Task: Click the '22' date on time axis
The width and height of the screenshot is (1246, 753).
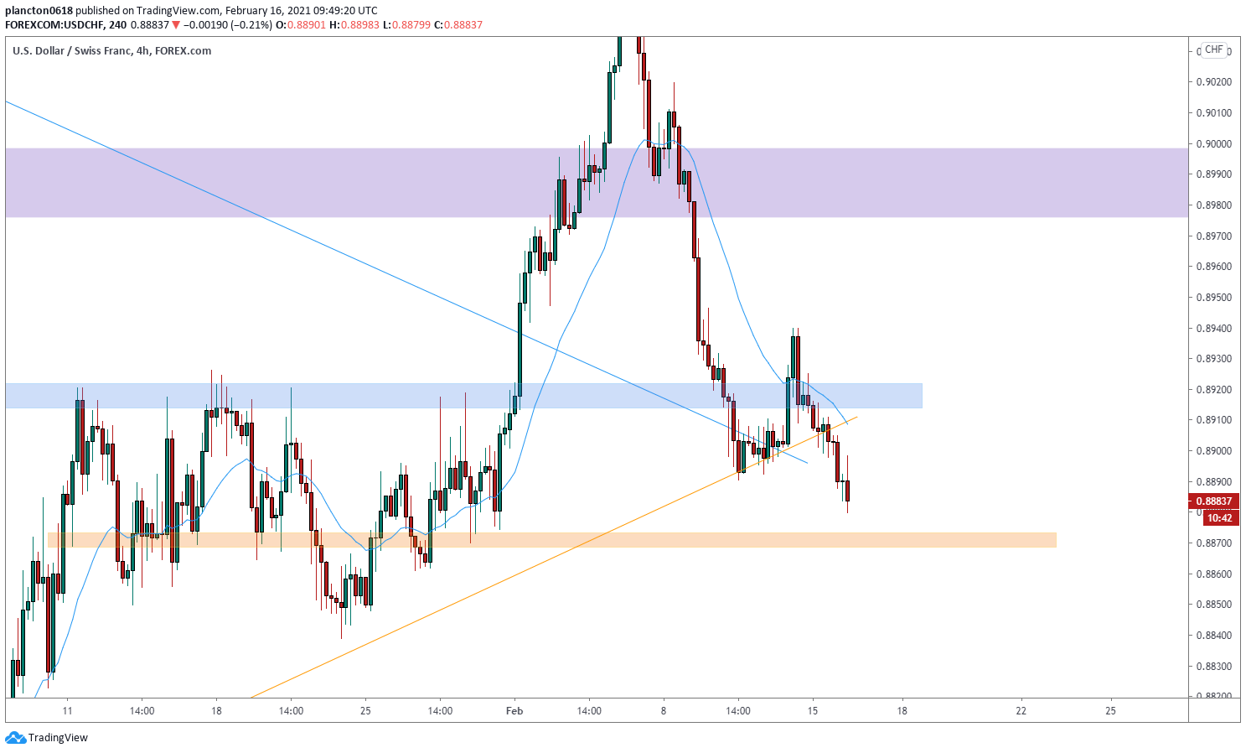Action: point(1021,711)
